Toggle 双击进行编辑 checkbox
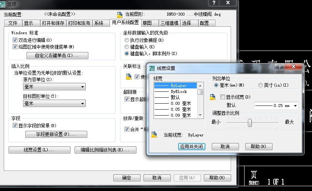 point(15,40)
